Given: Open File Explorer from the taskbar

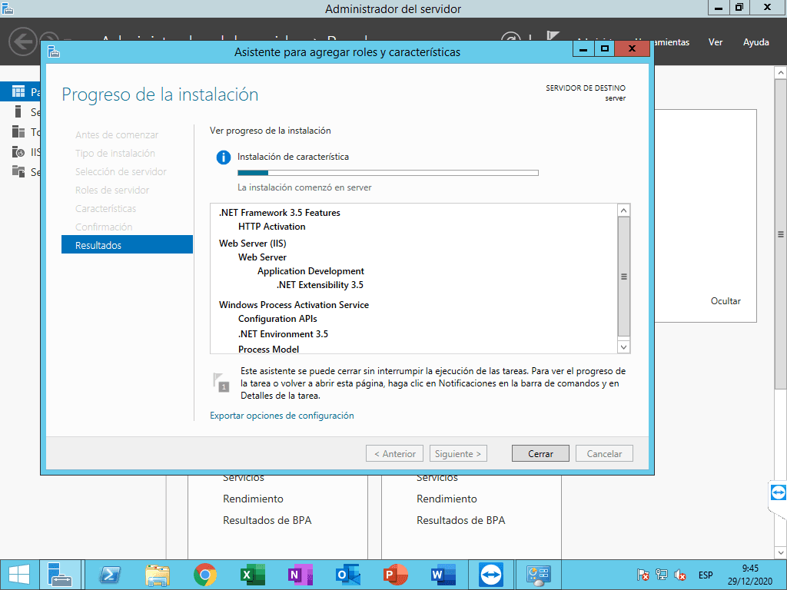Looking at the screenshot, I should [x=157, y=575].
